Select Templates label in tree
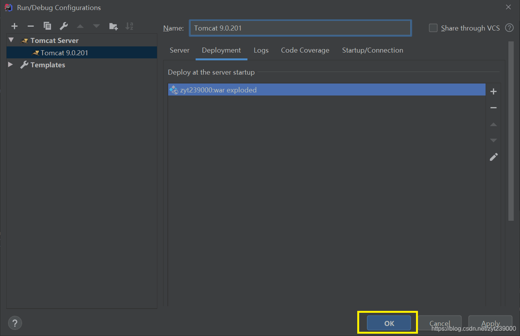 48,65
